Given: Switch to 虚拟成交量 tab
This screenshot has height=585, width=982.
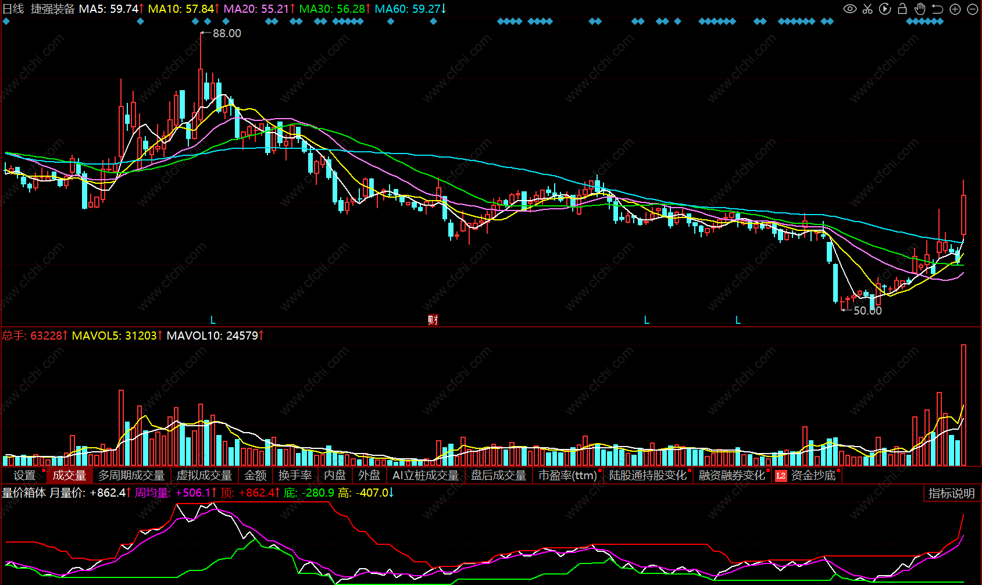Looking at the screenshot, I should coord(204,476).
